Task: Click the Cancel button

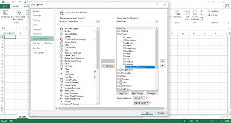Action: tap(161, 113)
